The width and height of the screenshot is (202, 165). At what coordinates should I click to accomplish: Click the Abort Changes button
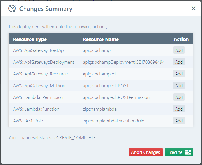(146, 152)
